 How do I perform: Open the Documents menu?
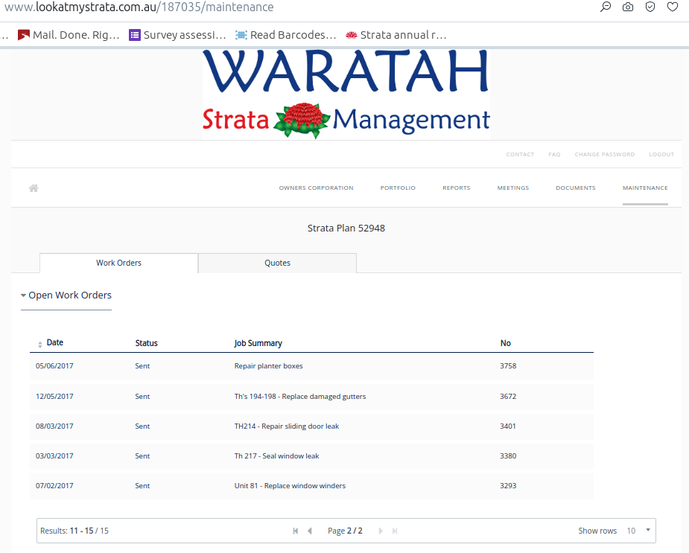point(576,188)
